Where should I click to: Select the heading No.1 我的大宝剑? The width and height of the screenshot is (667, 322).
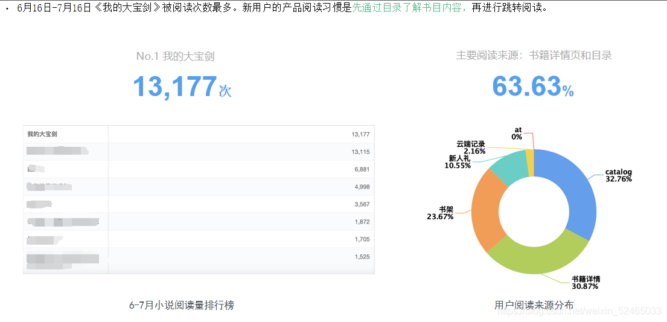(175, 56)
